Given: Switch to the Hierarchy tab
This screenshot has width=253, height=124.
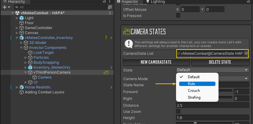Looking at the screenshot, I should pyautogui.click(x=14, y=2).
